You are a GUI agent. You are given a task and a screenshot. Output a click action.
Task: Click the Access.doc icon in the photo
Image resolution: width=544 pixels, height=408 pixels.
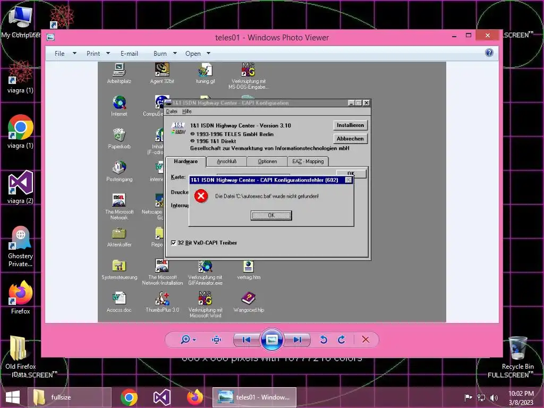(119, 302)
